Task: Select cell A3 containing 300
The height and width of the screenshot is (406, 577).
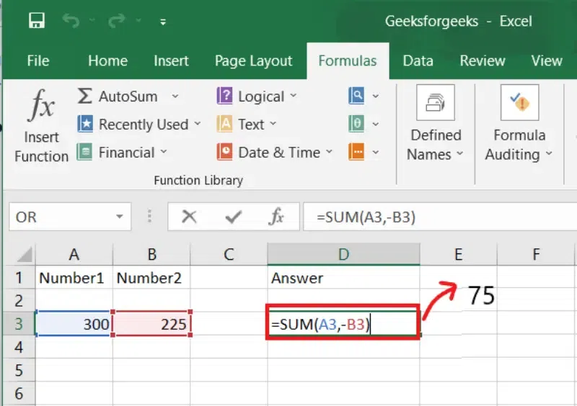Action: tap(74, 325)
